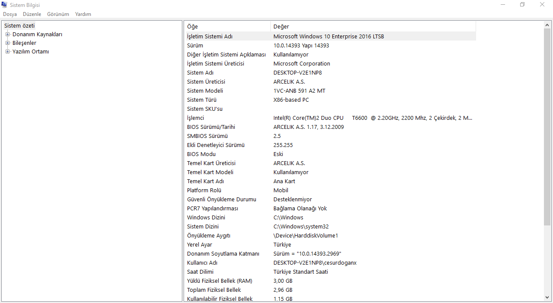Open the Düzenle menu
This screenshot has width=553, height=303.
[x=32, y=14]
